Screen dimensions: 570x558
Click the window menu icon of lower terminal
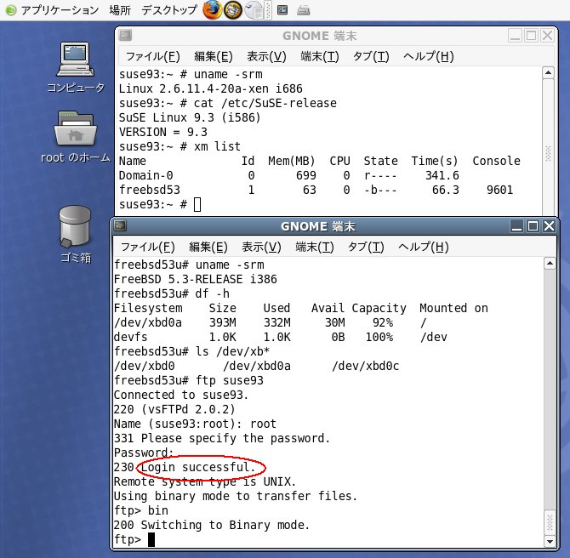120,225
